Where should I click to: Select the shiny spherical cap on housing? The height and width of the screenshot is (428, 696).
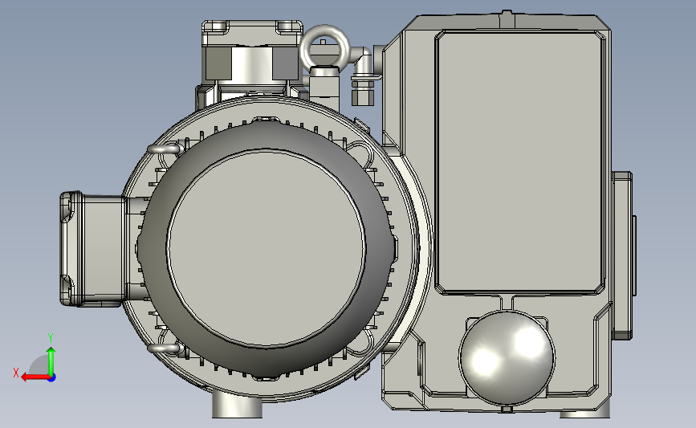[507, 358]
